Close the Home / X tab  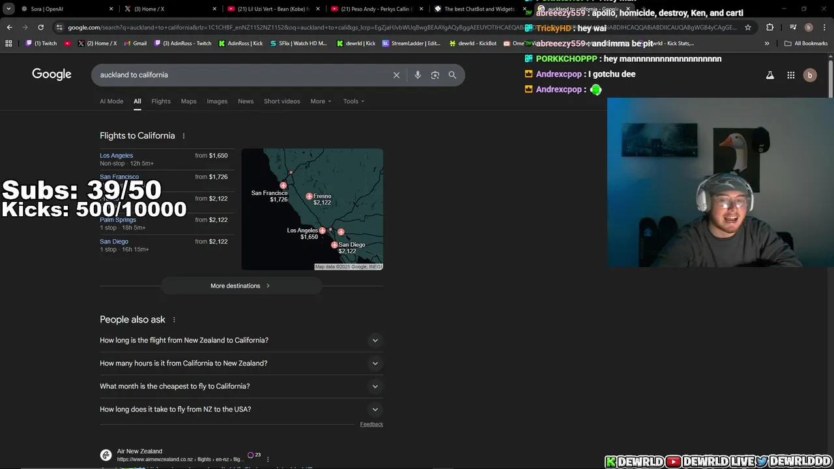(215, 9)
